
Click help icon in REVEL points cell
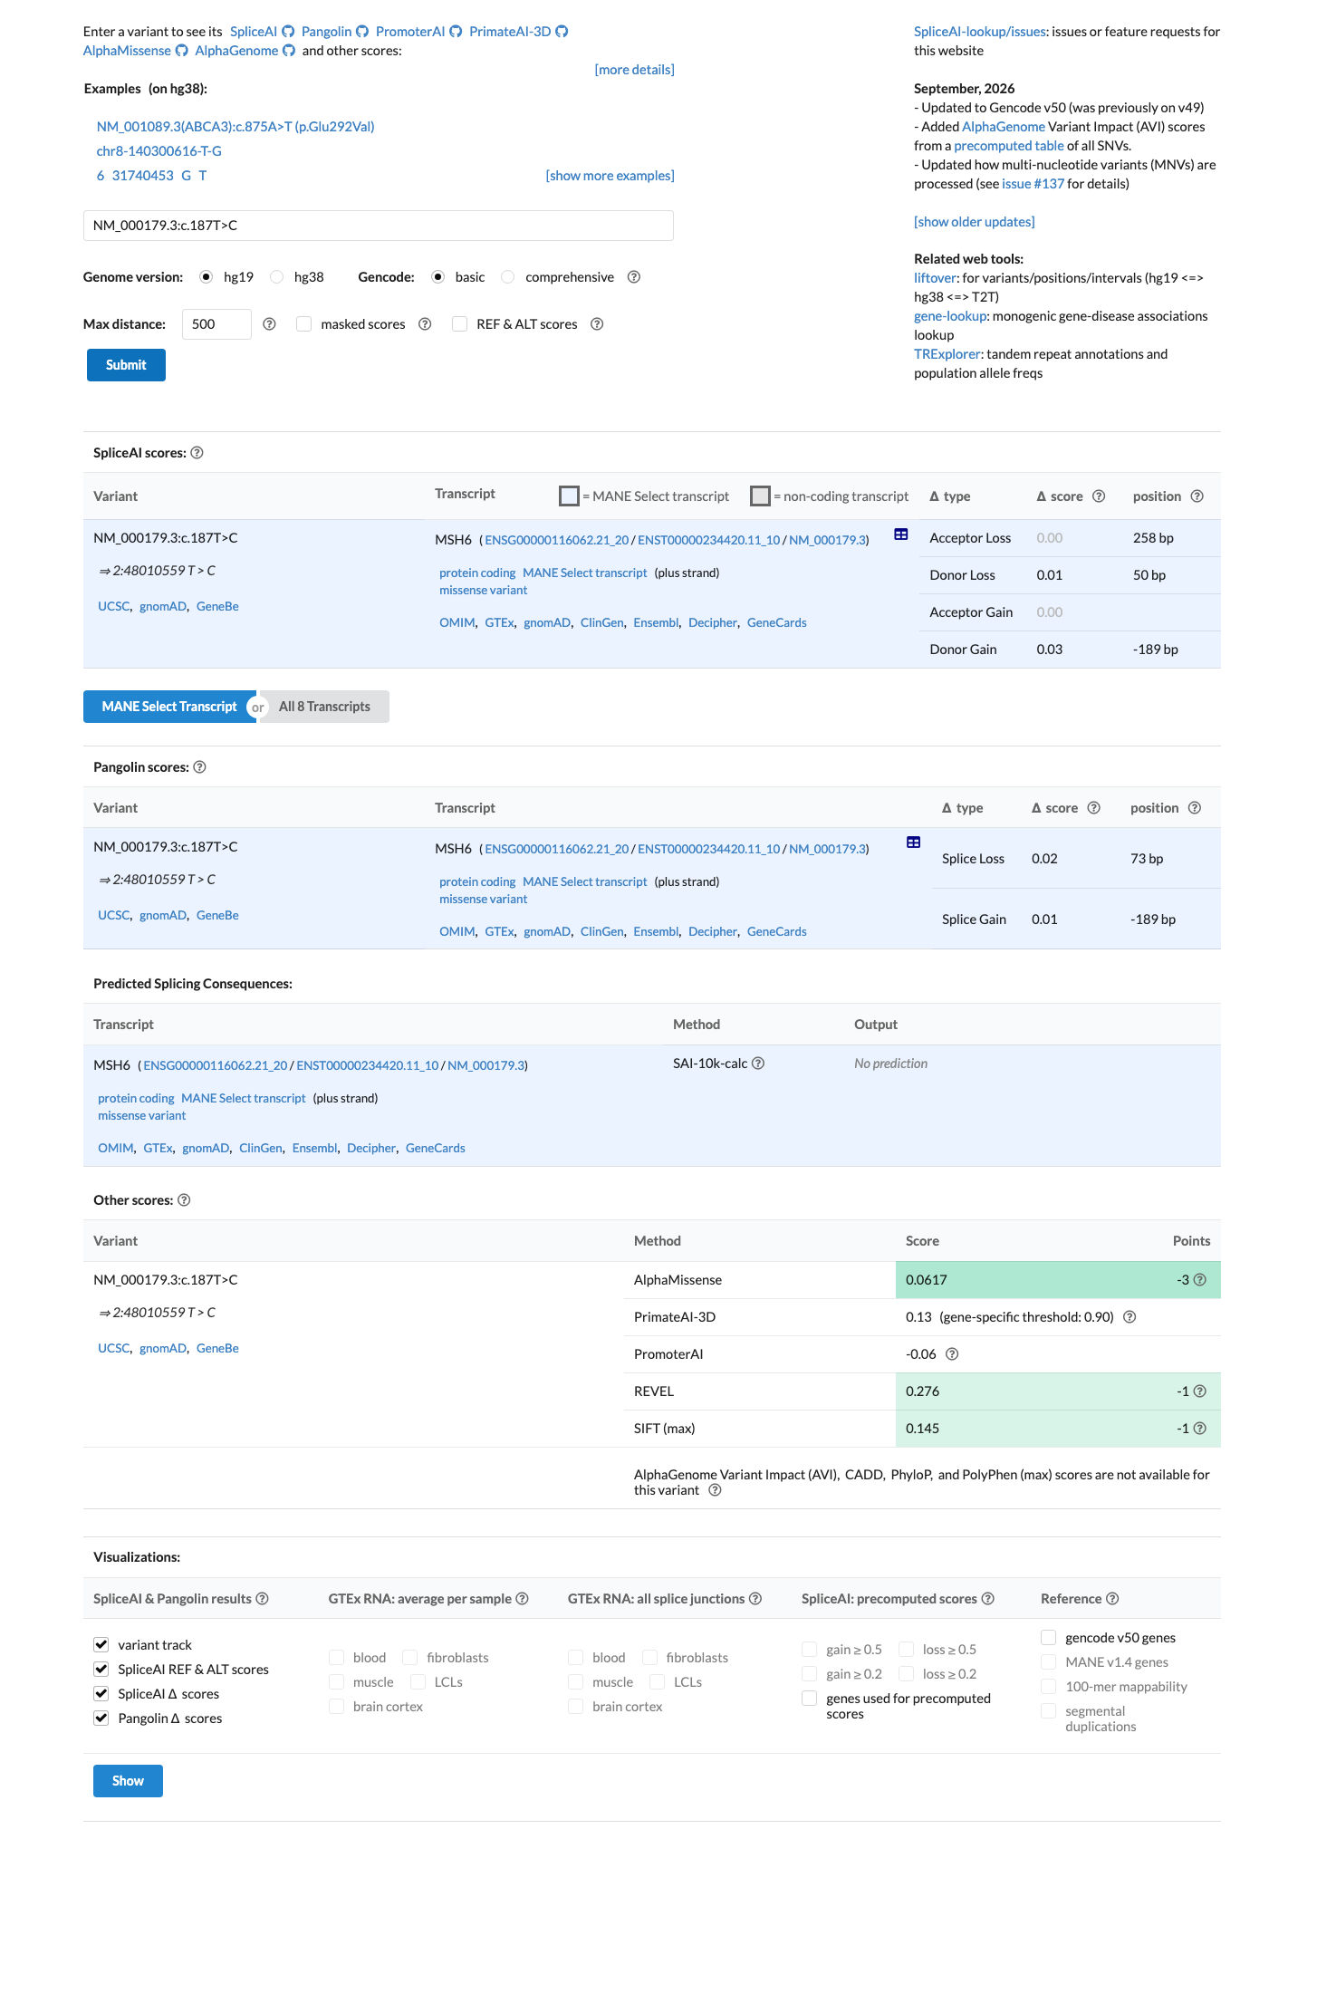coord(1200,1391)
